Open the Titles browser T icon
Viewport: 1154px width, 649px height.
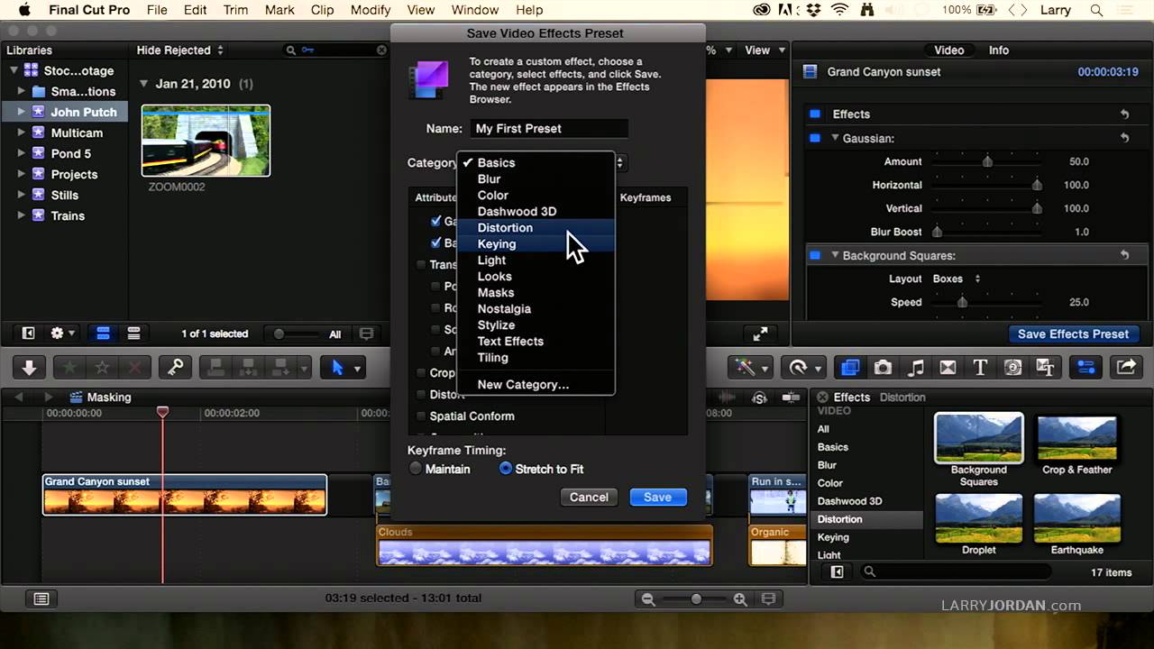coord(980,367)
